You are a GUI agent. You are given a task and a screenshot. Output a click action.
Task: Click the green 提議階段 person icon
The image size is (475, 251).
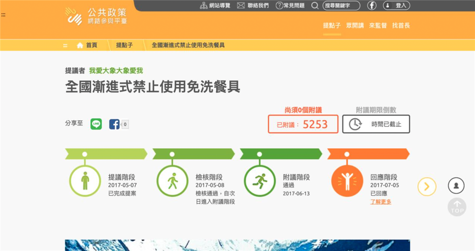[86, 181]
